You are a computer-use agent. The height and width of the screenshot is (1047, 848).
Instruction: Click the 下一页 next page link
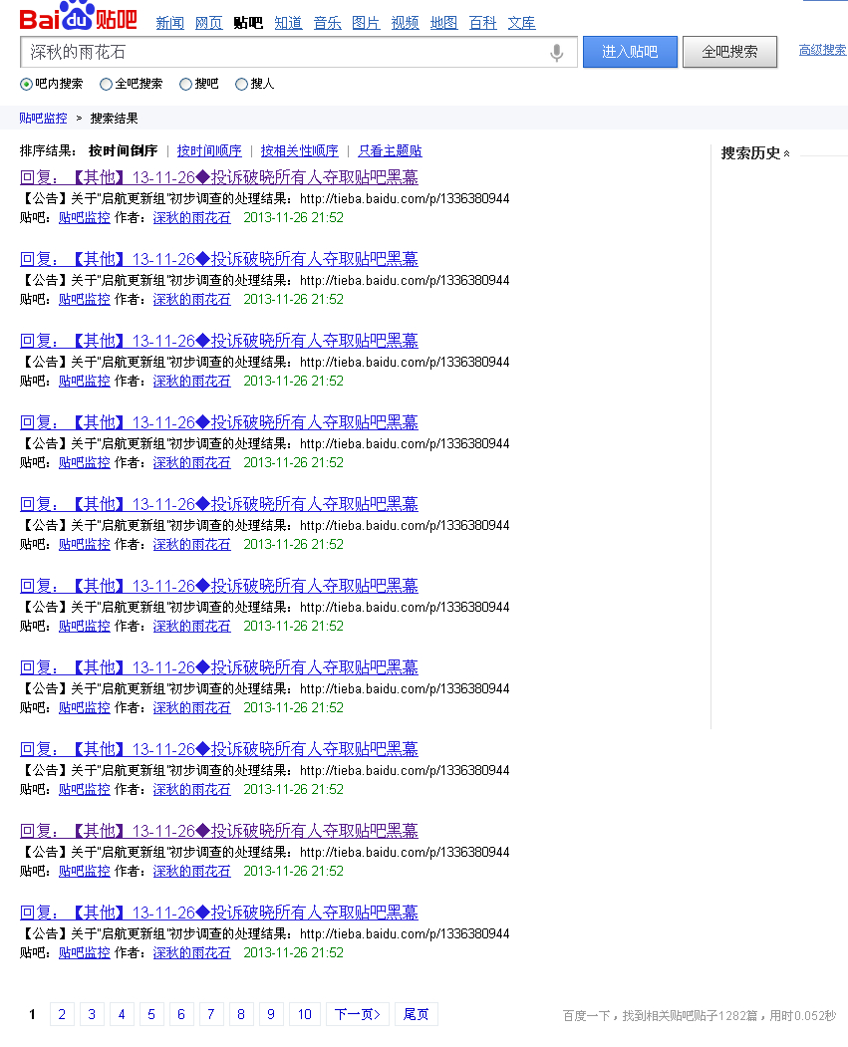click(x=357, y=1014)
